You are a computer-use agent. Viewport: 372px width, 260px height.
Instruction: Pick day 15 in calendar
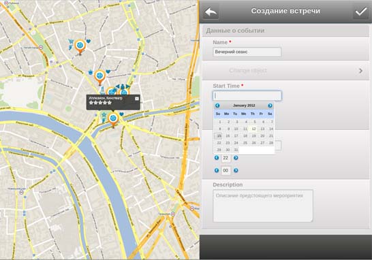click(219, 136)
